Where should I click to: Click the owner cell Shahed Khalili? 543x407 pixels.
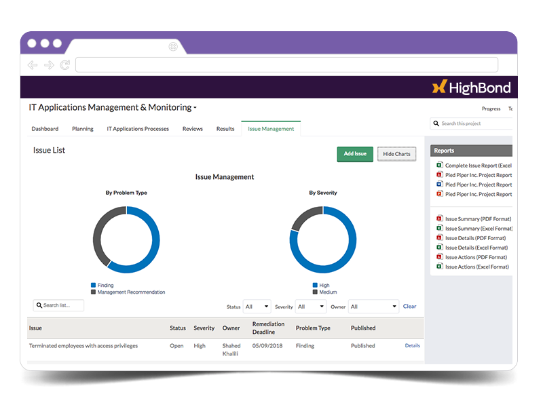pos(231,349)
